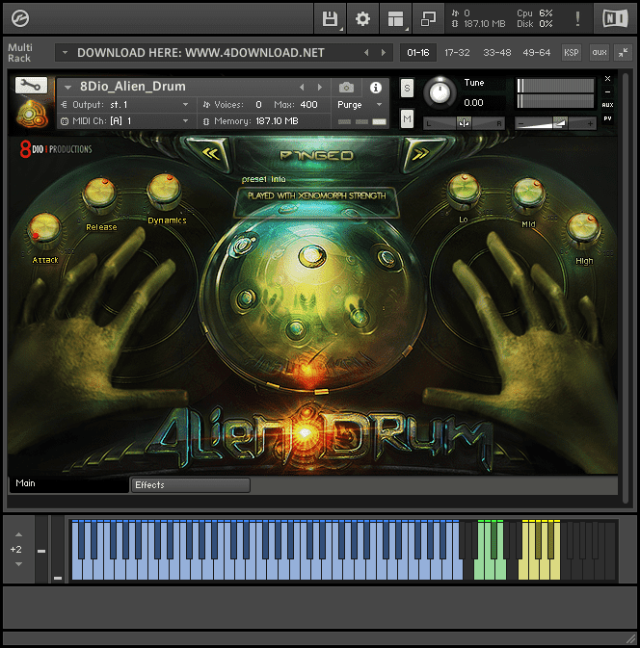The width and height of the screenshot is (640, 648).
Task: Click the rack minimize arrows icon
Action: pyautogui.click(x=623, y=53)
